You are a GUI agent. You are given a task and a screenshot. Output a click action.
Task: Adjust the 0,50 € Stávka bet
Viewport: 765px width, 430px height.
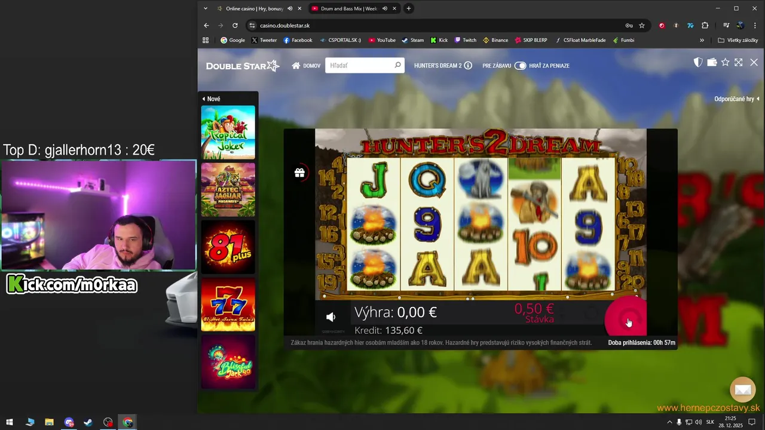pos(534,312)
